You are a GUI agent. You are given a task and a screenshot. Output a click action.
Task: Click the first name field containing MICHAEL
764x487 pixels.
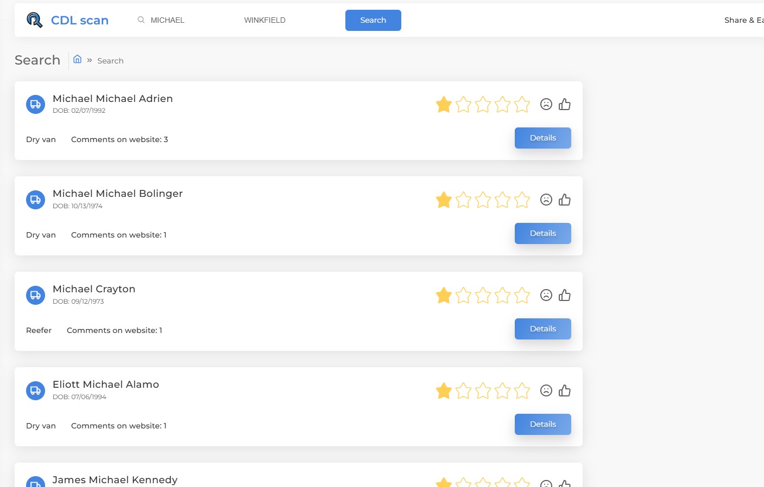point(179,20)
